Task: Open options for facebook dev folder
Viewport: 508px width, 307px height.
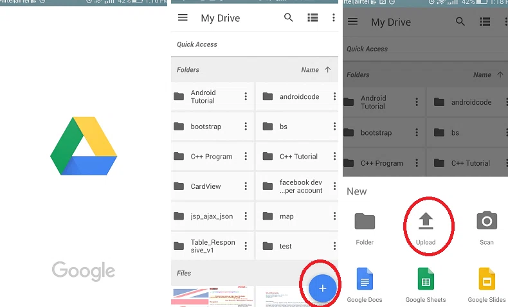Action: pos(334,186)
